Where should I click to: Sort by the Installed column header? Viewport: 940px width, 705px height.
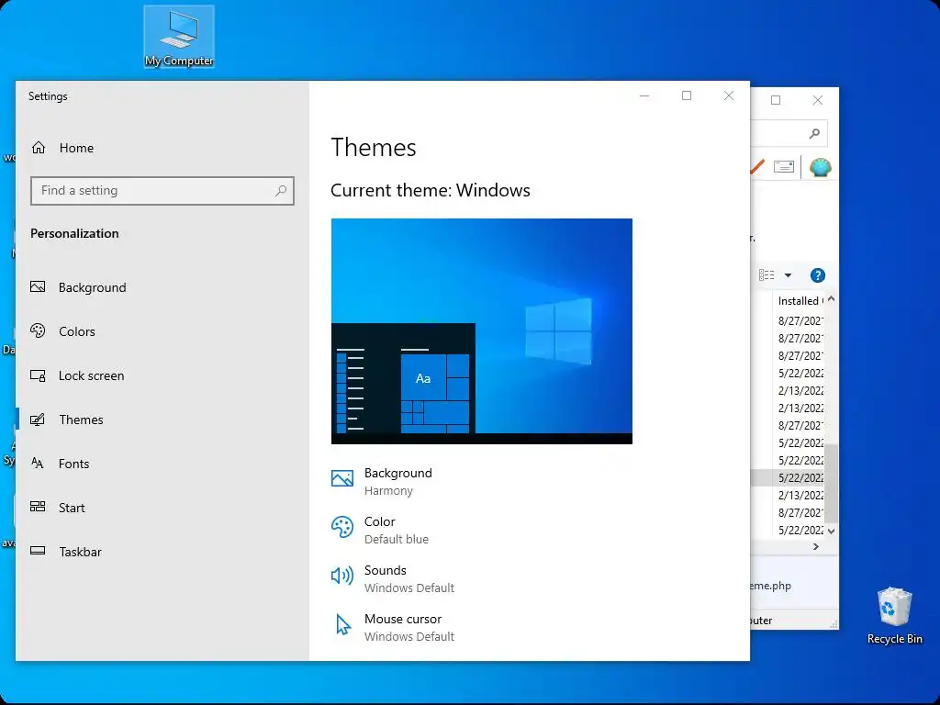(x=799, y=301)
